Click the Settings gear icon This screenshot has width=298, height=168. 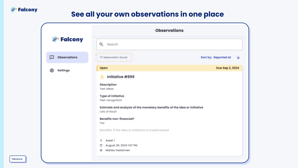tap(52, 70)
